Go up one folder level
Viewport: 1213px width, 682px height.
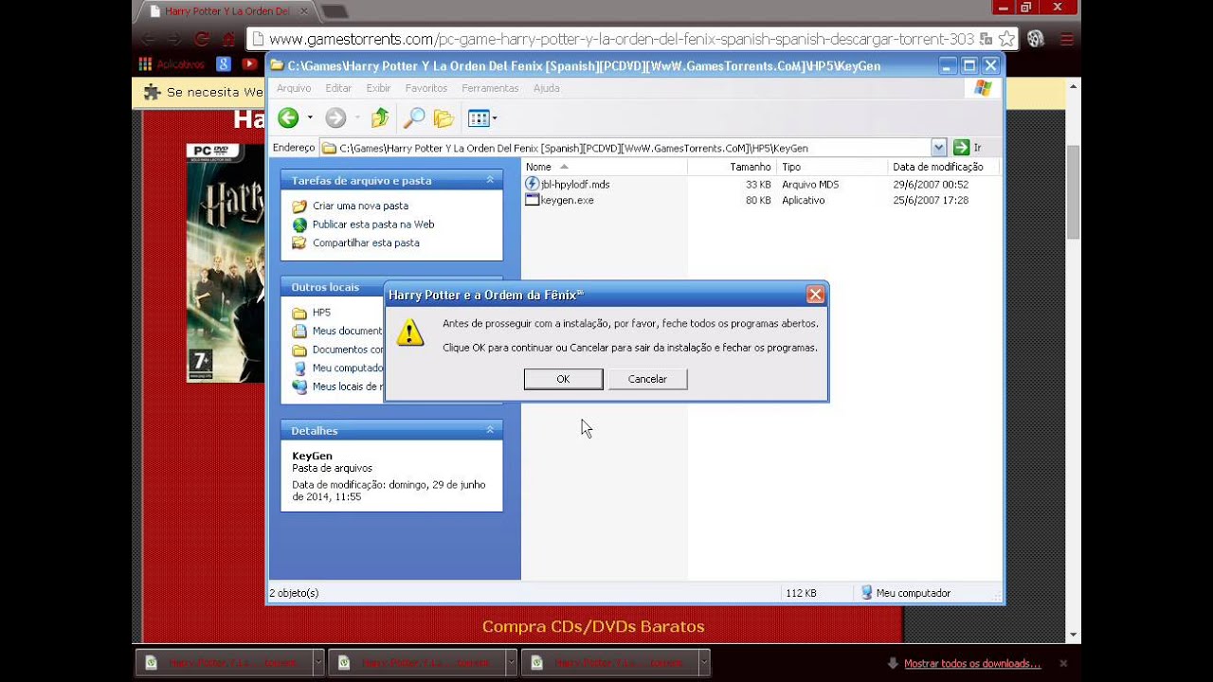(x=380, y=118)
